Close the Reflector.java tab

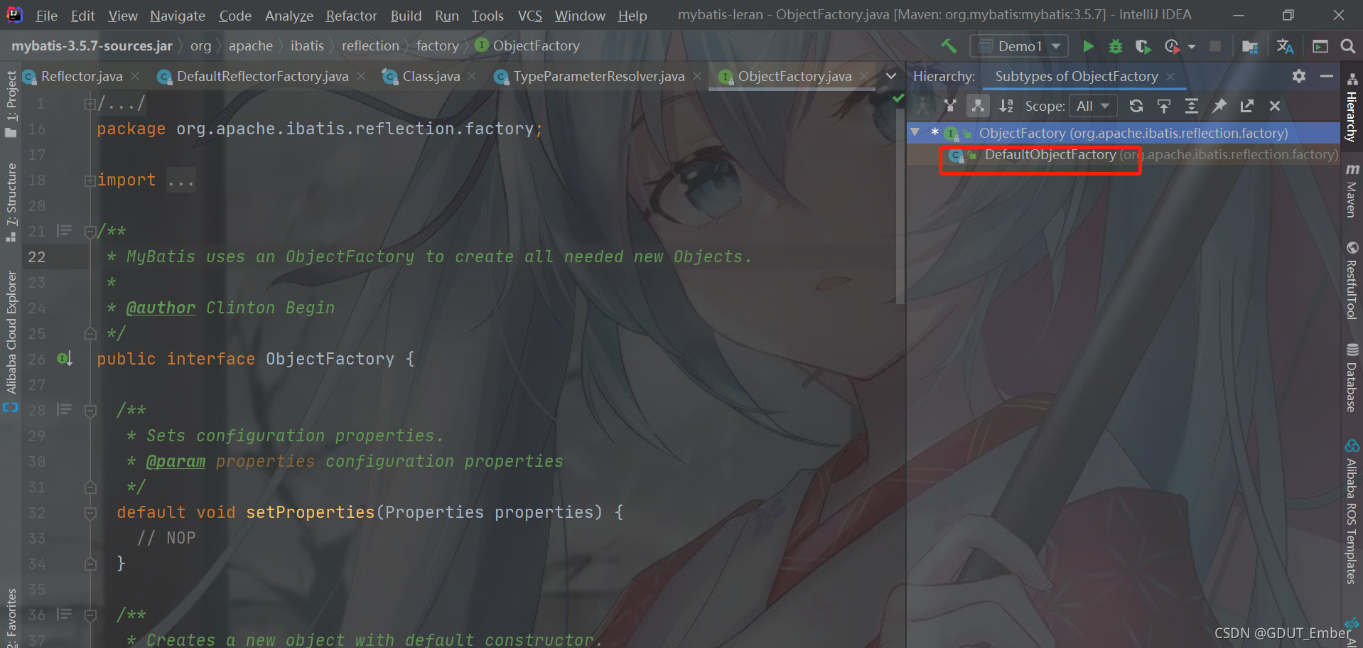[135, 76]
